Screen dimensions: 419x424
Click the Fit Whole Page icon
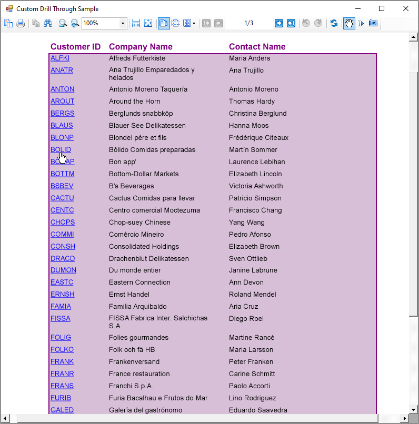click(148, 23)
